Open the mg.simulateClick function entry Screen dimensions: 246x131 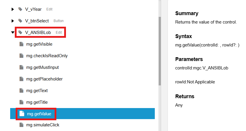[x=43, y=125]
